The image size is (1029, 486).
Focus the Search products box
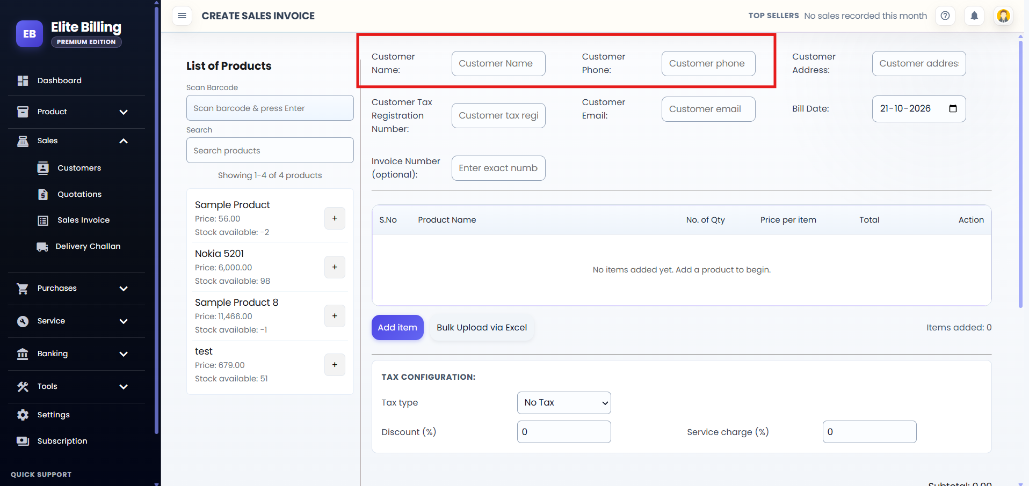point(270,150)
